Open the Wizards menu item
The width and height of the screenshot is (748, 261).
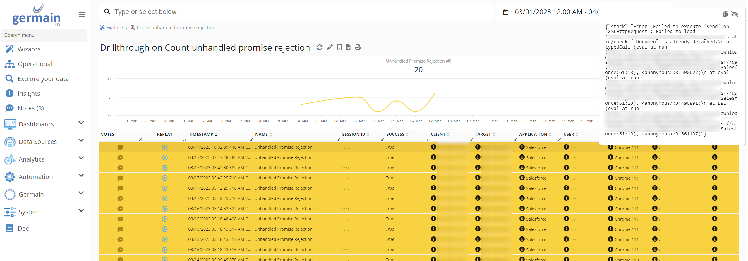coord(29,49)
